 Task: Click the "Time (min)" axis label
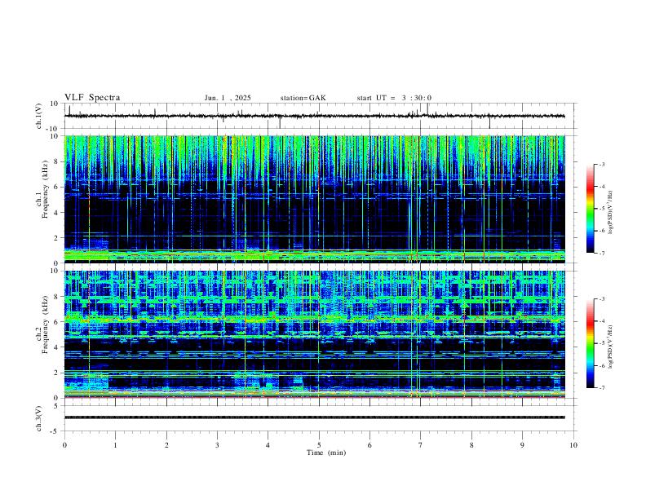point(326,453)
